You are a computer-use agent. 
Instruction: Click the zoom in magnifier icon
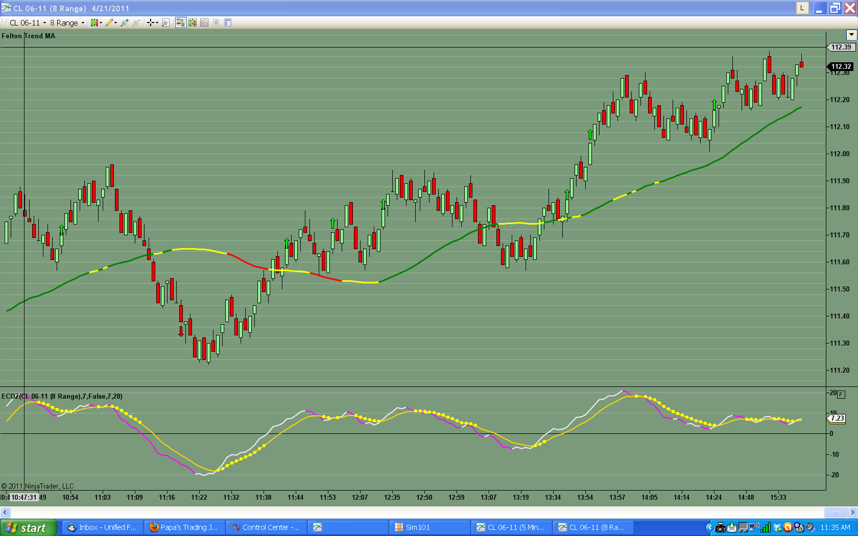[x=125, y=22]
